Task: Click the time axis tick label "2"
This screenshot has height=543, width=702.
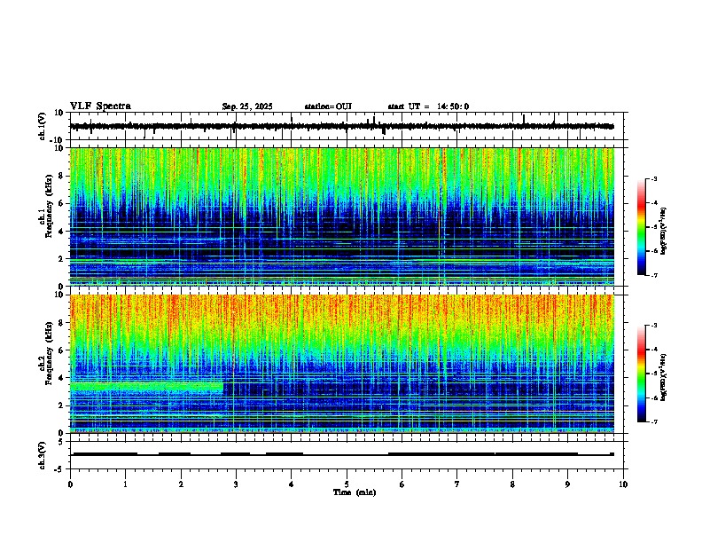Action: [181, 484]
